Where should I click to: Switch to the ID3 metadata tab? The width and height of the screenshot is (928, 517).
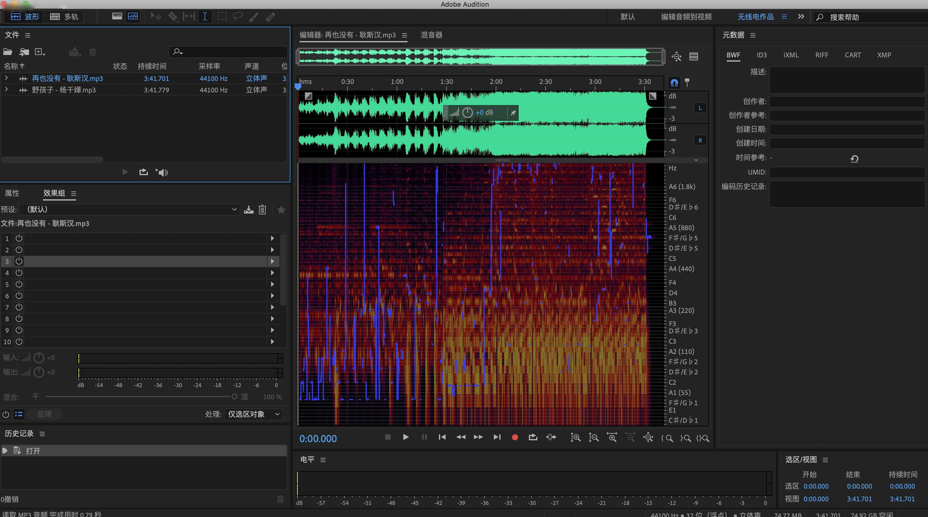pyautogui.click(x=762, y=55)
